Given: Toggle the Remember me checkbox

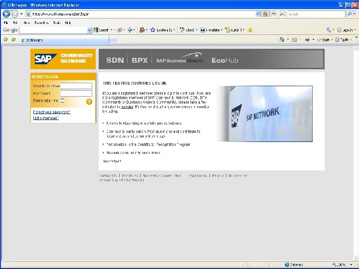Looking at the screenshot, I should (x=62, y=101).
